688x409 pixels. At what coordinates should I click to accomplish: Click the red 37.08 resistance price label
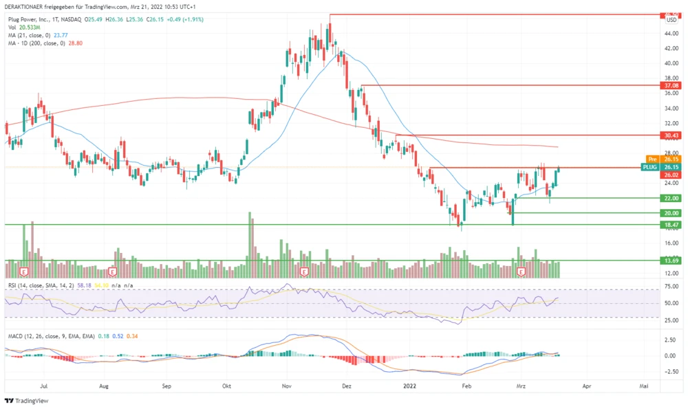pos(671,85)
